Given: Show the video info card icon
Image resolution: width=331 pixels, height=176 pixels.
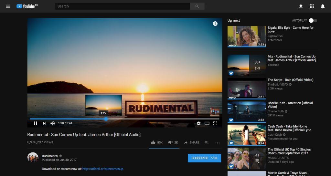Looking at the screenshot, I should 215,24.
